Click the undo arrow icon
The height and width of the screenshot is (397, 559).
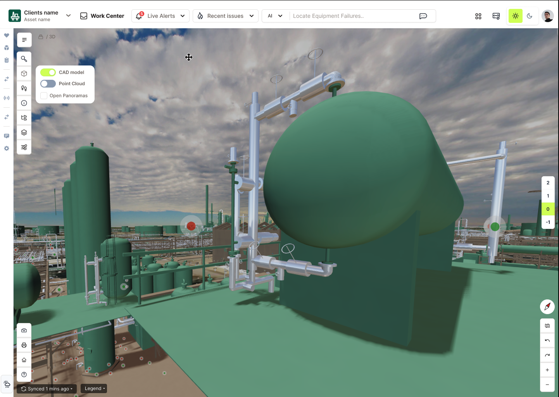point(547,340)
